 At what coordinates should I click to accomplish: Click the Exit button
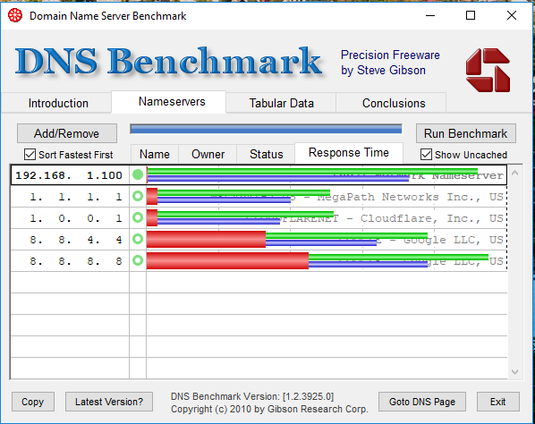click(497, 402)
